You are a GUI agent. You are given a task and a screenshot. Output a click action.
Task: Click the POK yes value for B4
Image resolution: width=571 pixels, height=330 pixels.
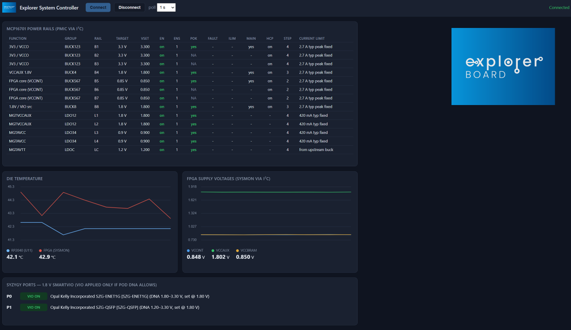[194, 72]
